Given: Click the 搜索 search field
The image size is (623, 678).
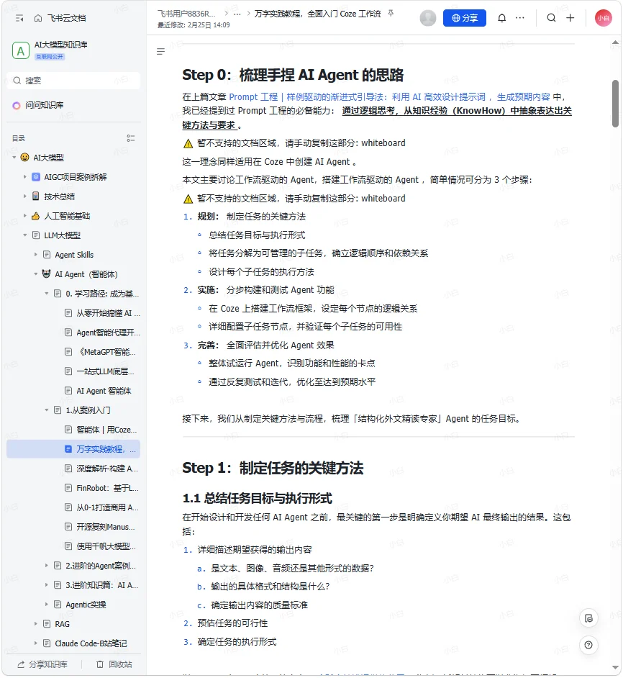Looking at the screenshot, I should click(73, 81).
